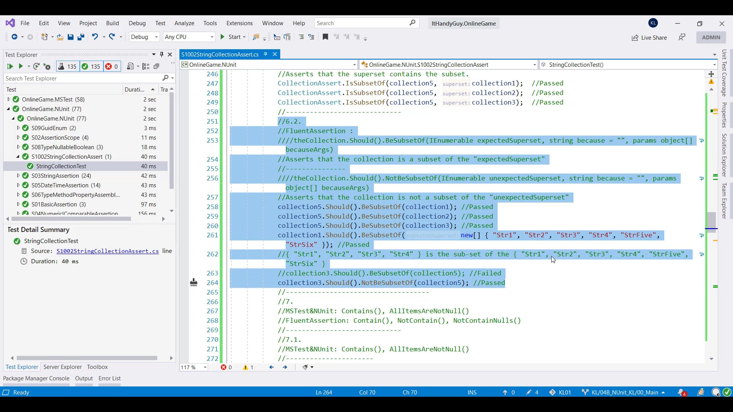Toggle a bookmark with the bookmark icon
733x412 pixels.
tap(325, 37)
